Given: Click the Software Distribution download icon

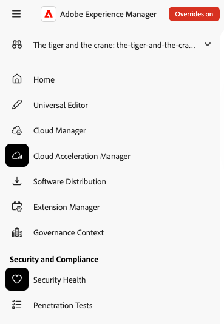Looking at the screenshot, I should (17, 181).
